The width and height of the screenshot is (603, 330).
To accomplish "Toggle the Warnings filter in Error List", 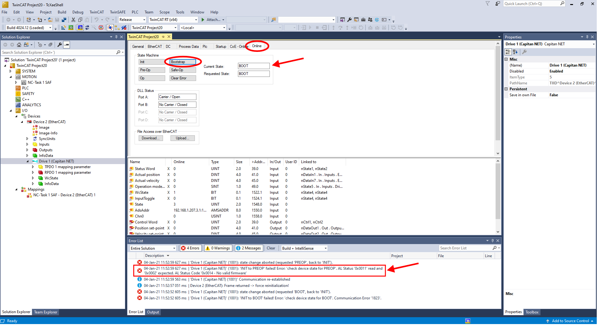I will tap(218, 248).
